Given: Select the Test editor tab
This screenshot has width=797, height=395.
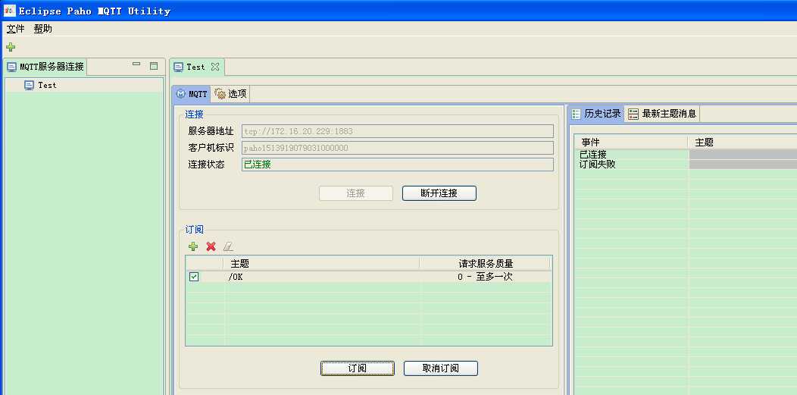Looking at the screenshot, I should (x=197, y=67).
